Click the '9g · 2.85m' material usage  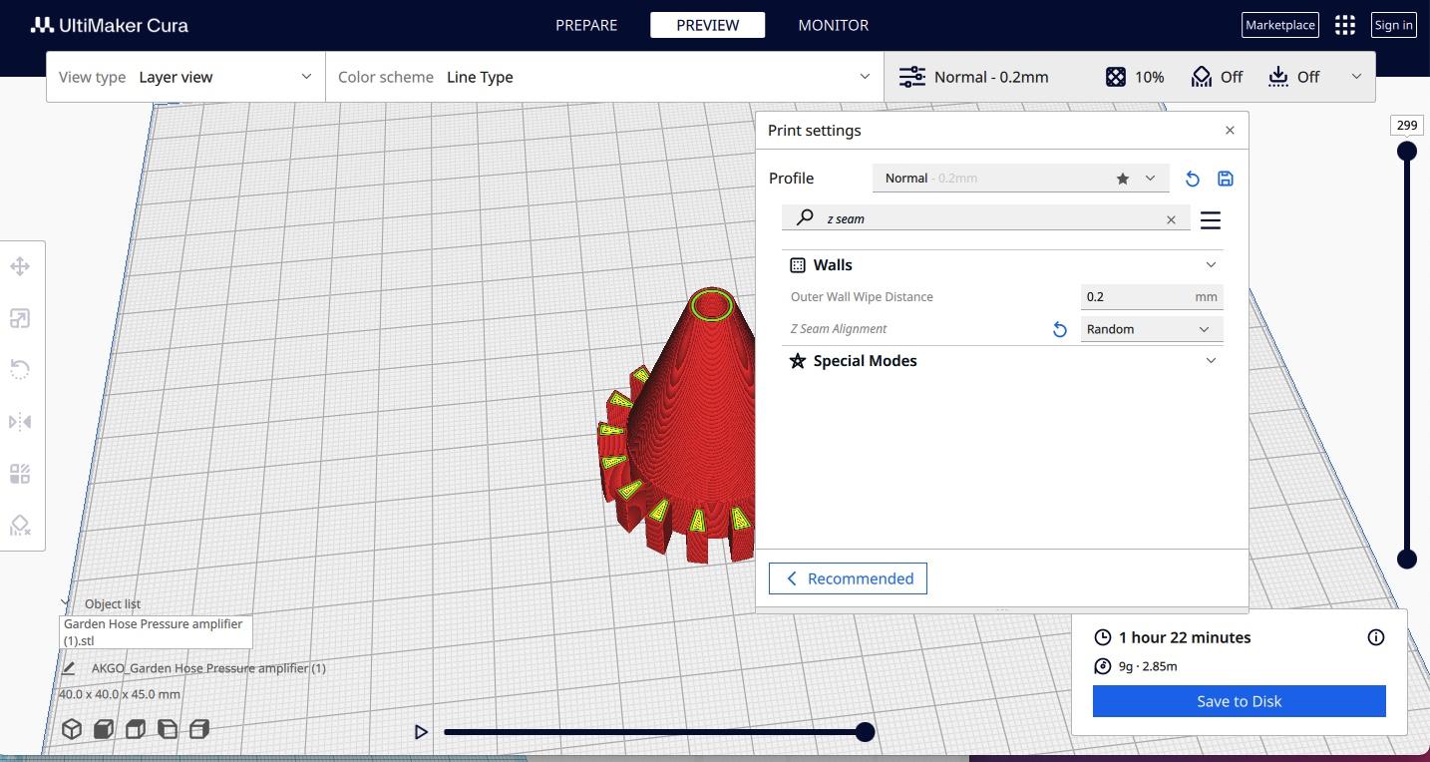point(1148,666)
